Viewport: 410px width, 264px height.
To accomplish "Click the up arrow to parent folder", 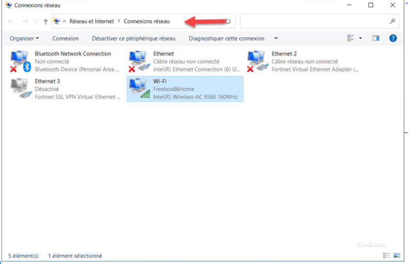I will [45, 22].
